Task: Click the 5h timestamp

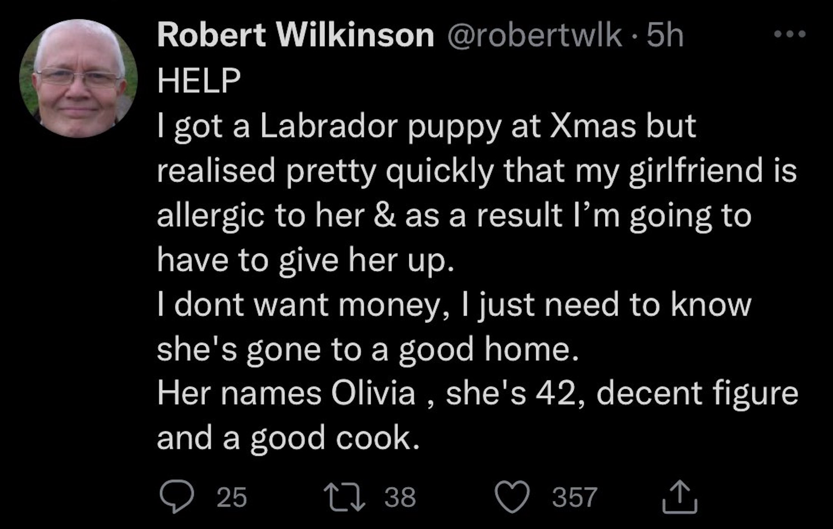Action: click(665, 36)
